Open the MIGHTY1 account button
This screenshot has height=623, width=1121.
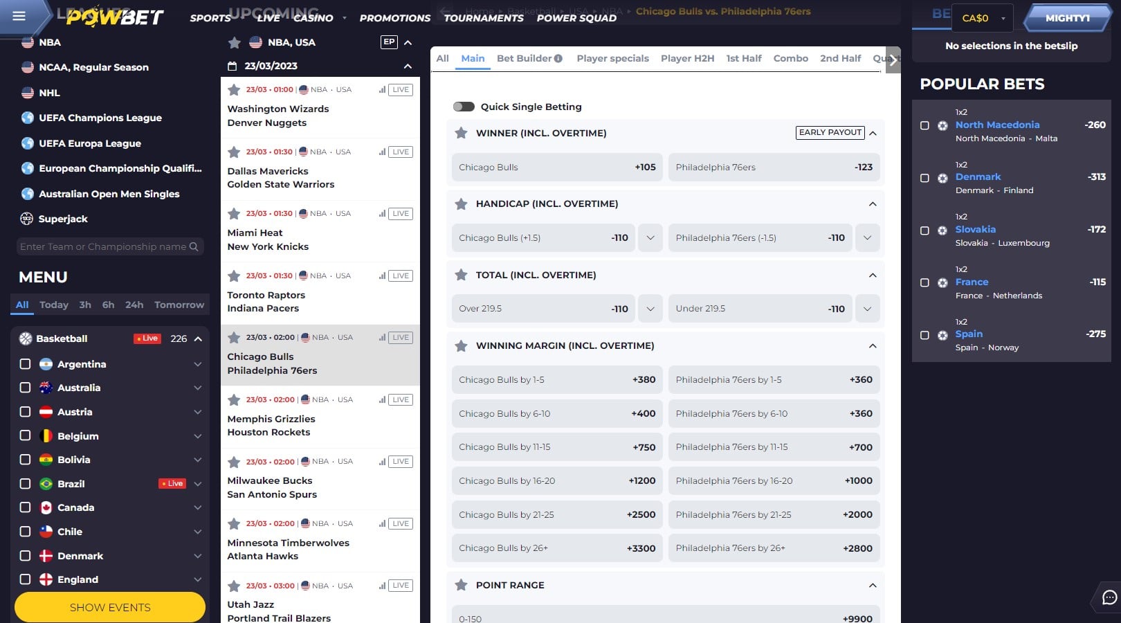[x=1067, y=18]
